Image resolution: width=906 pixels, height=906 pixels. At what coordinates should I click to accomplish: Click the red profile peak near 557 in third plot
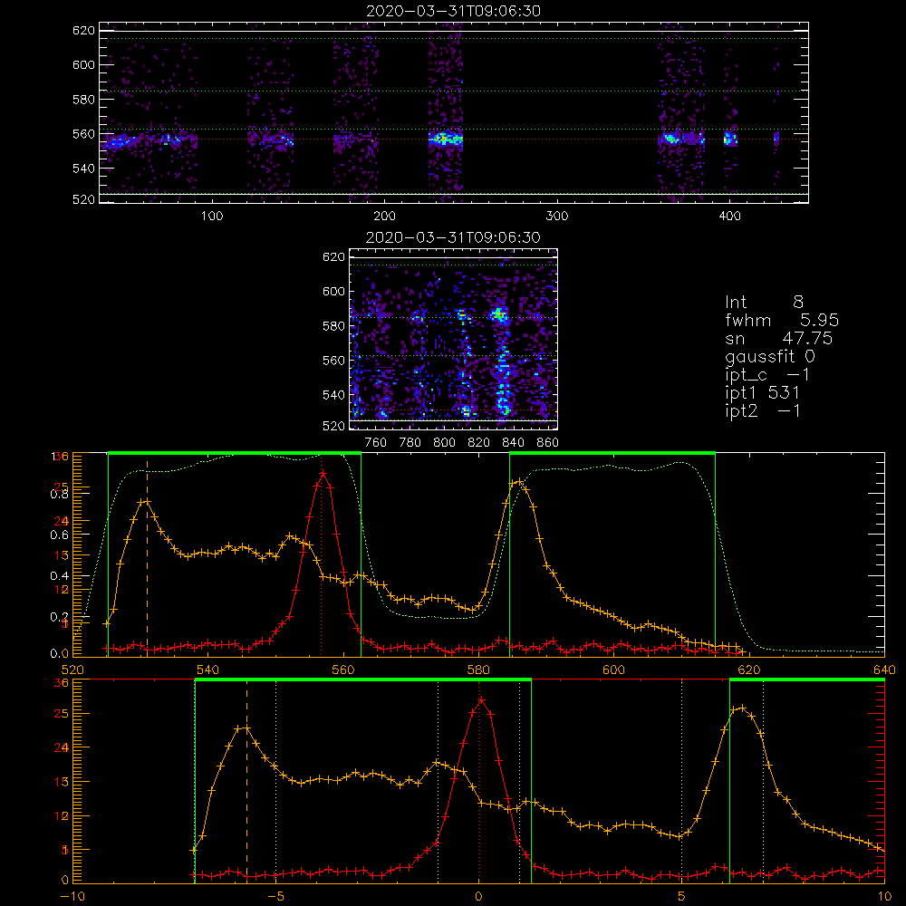pos(323,474)
